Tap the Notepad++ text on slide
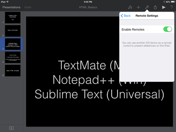 click(x=83, y=80)
